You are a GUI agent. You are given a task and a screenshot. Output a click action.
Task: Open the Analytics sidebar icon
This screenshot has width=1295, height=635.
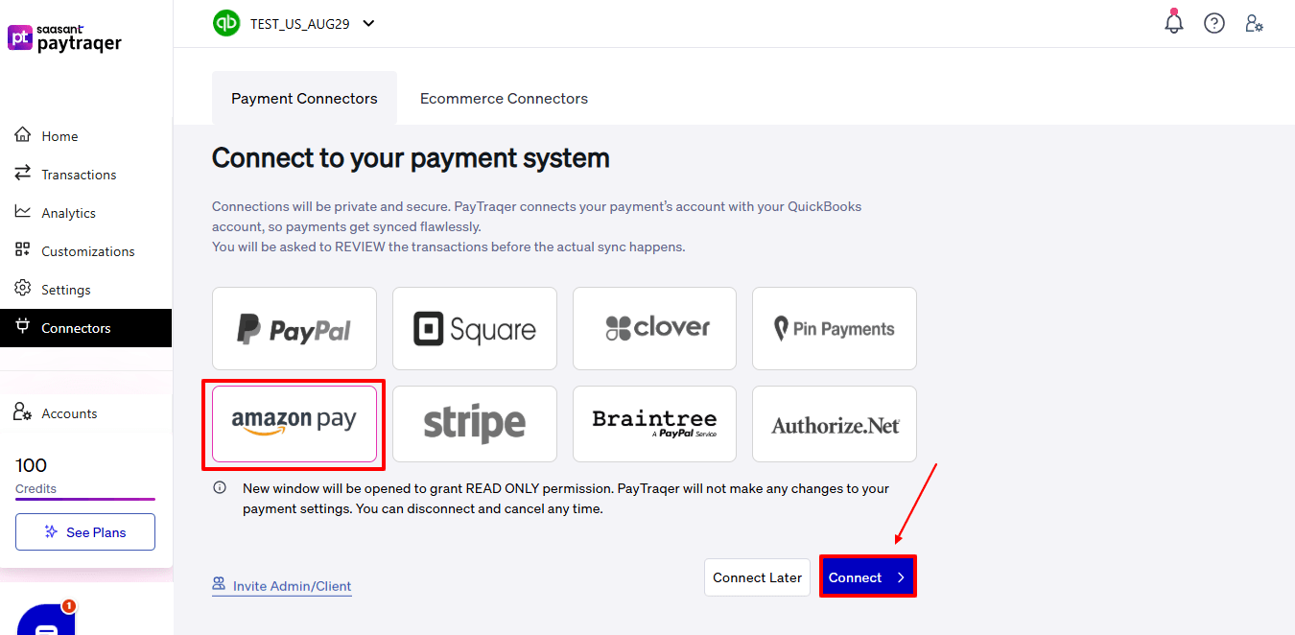(x=21, y=212)
